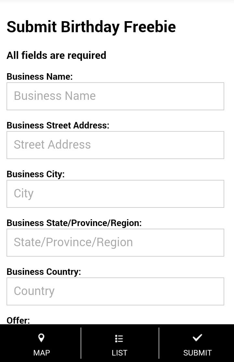Tap the 'All fields are required' notice

[x=57, y=55]
